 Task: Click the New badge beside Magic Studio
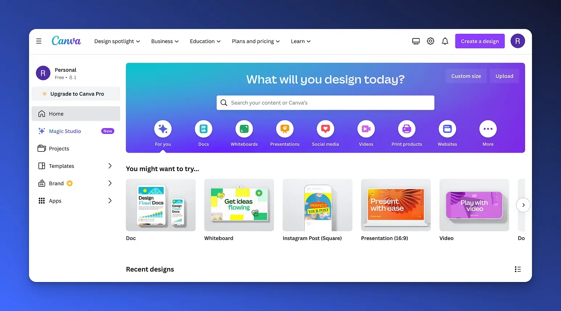108,131
